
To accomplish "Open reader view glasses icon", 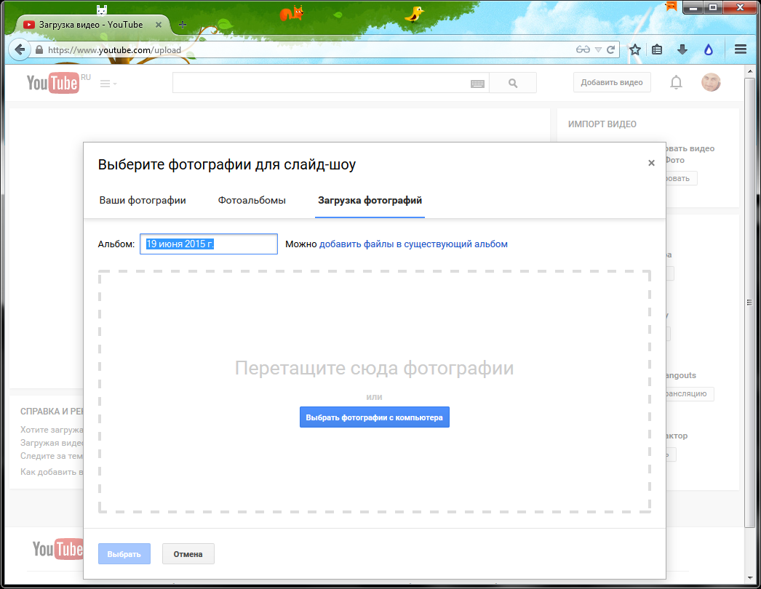I will (583, 49).
